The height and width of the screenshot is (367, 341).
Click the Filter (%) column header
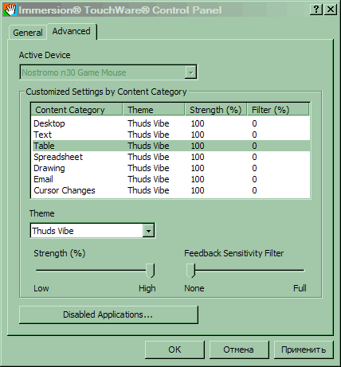278,110
